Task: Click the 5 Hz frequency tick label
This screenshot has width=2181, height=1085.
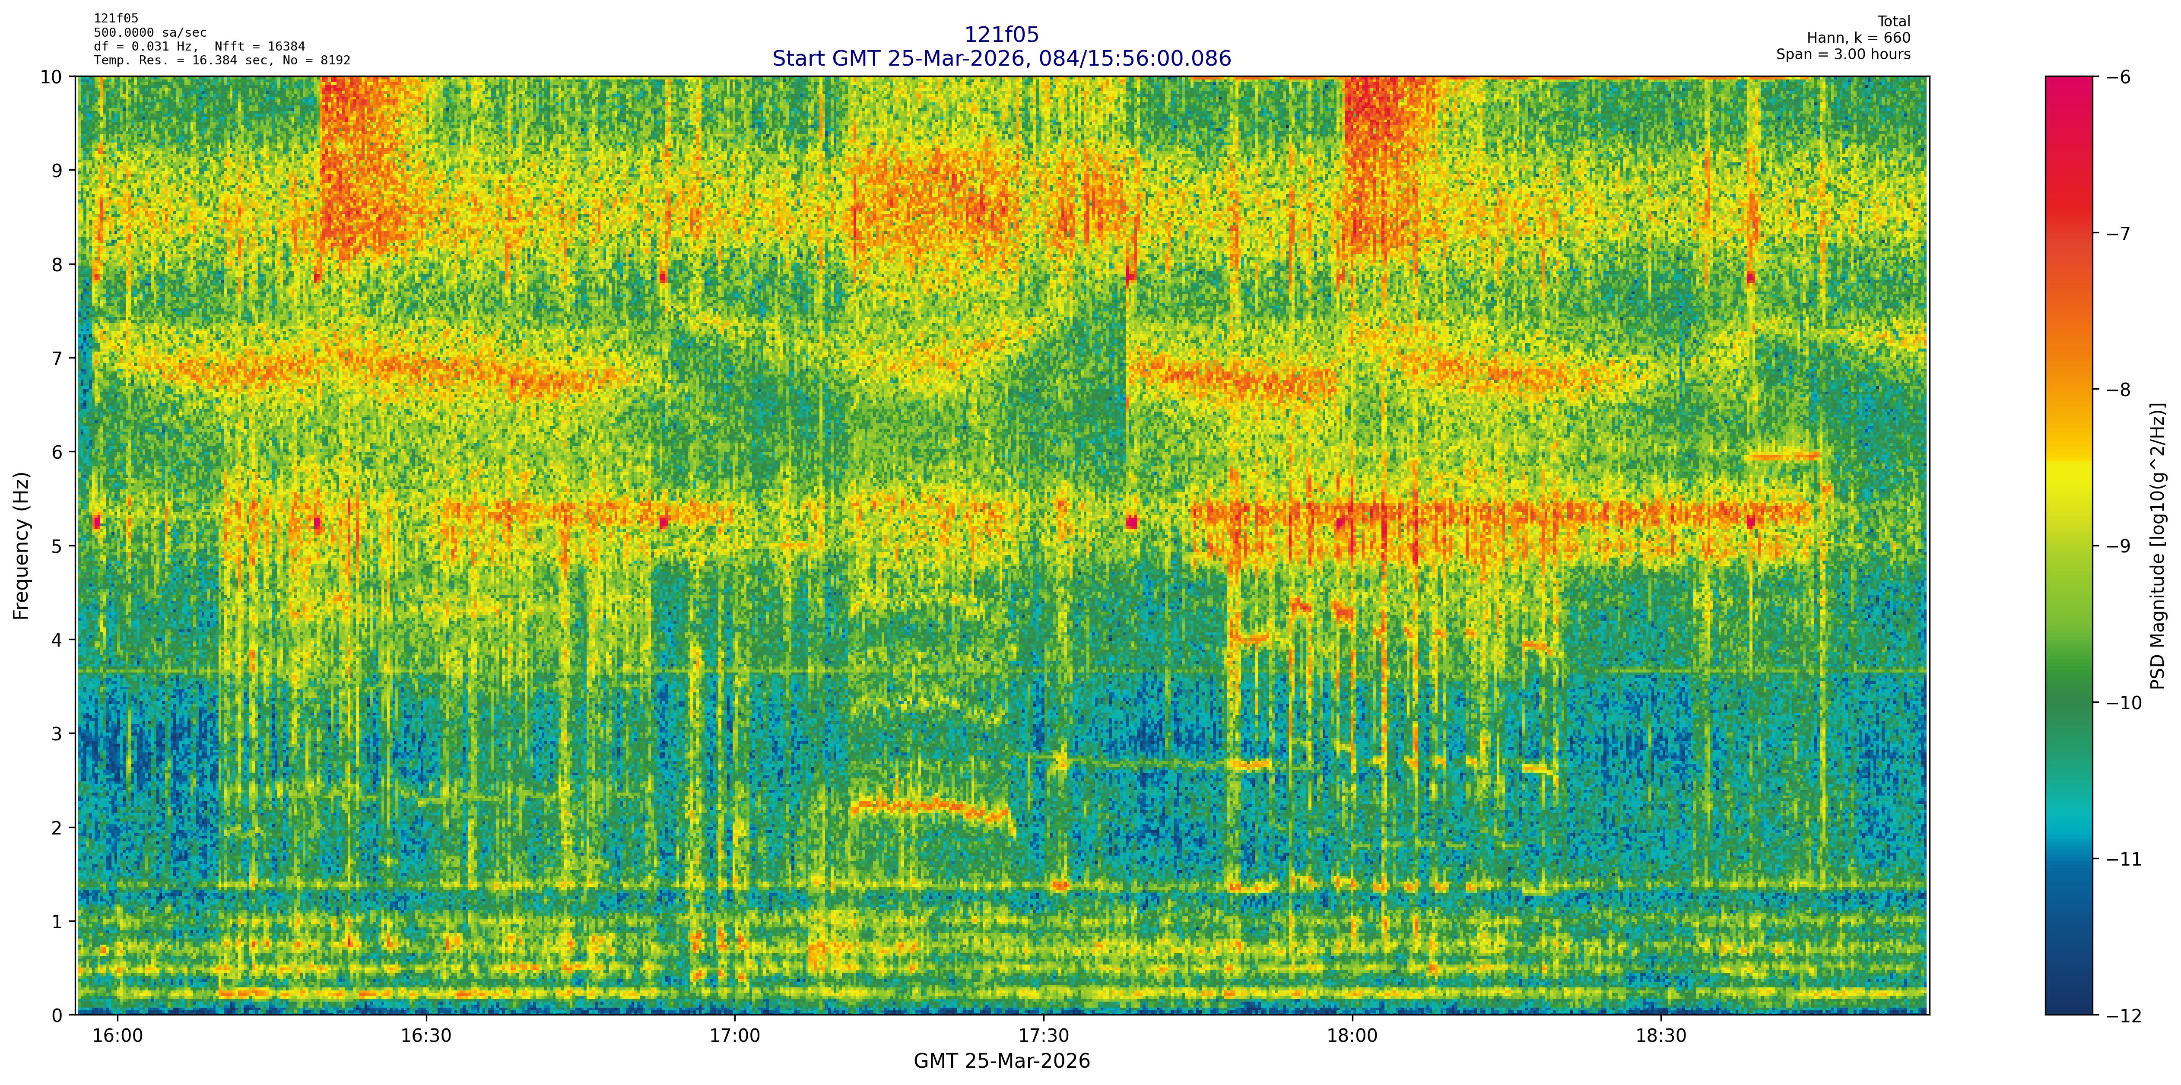Action: pos(57,546)
